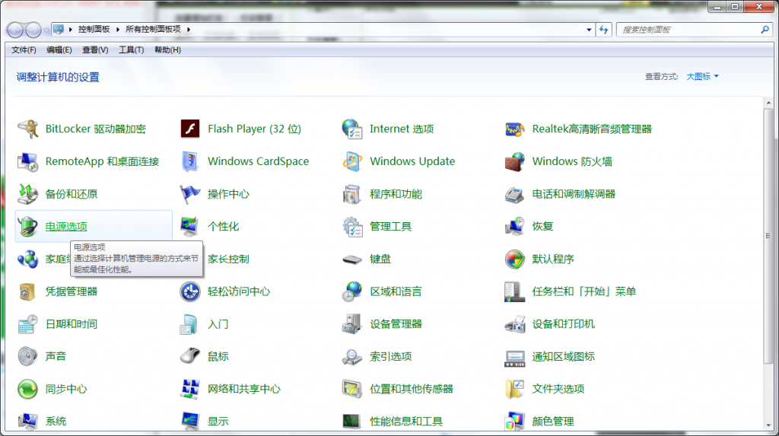
Task: Open the 默认程序 icon
Action: tap(514, 259)
